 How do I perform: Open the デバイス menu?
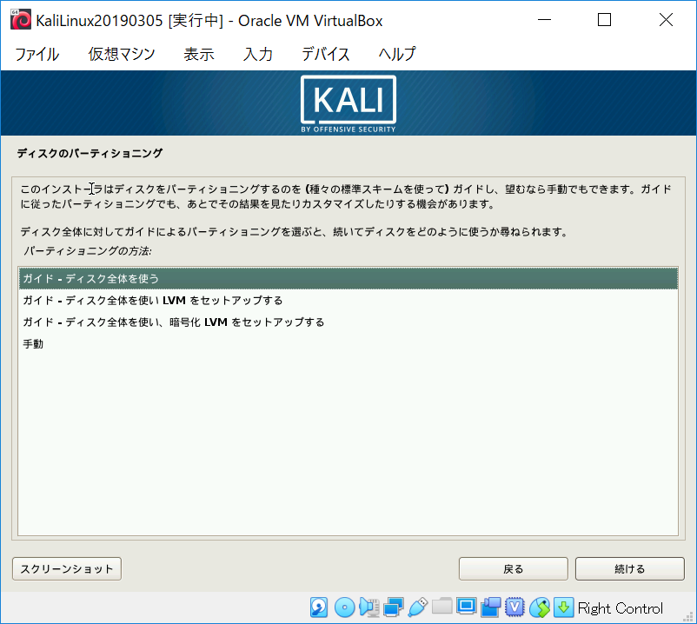326,54
